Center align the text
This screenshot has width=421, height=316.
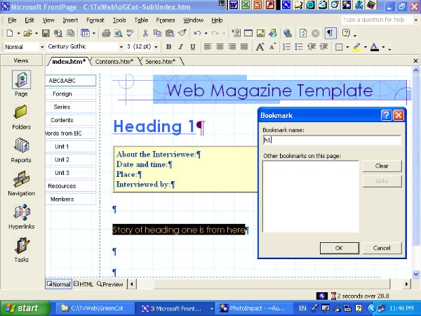220,47
